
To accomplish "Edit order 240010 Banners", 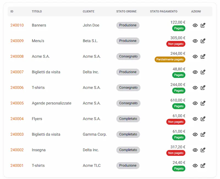I will point(203,25).
